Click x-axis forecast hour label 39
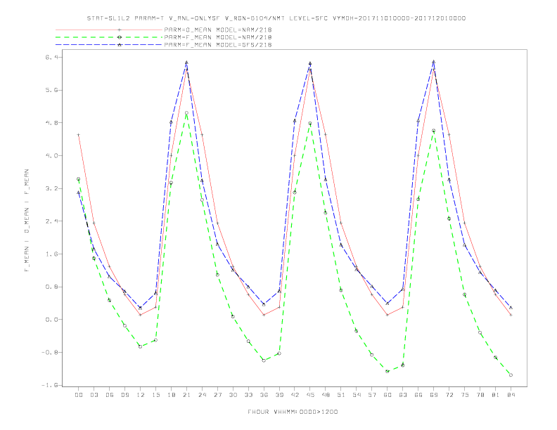 point(280,395)
